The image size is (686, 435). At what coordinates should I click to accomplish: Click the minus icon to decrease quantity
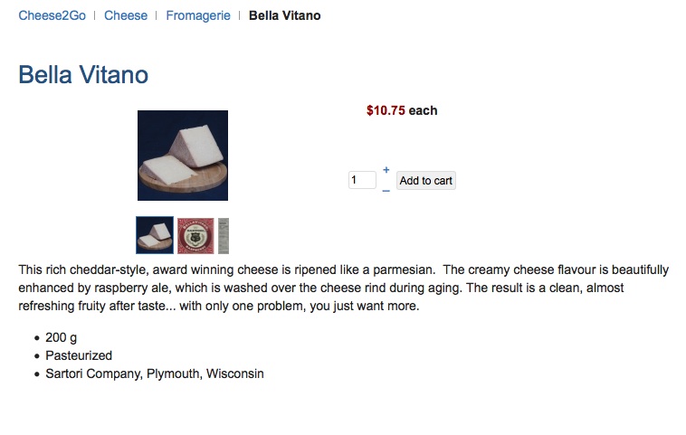pyautogui.click(x=386, y=191)
